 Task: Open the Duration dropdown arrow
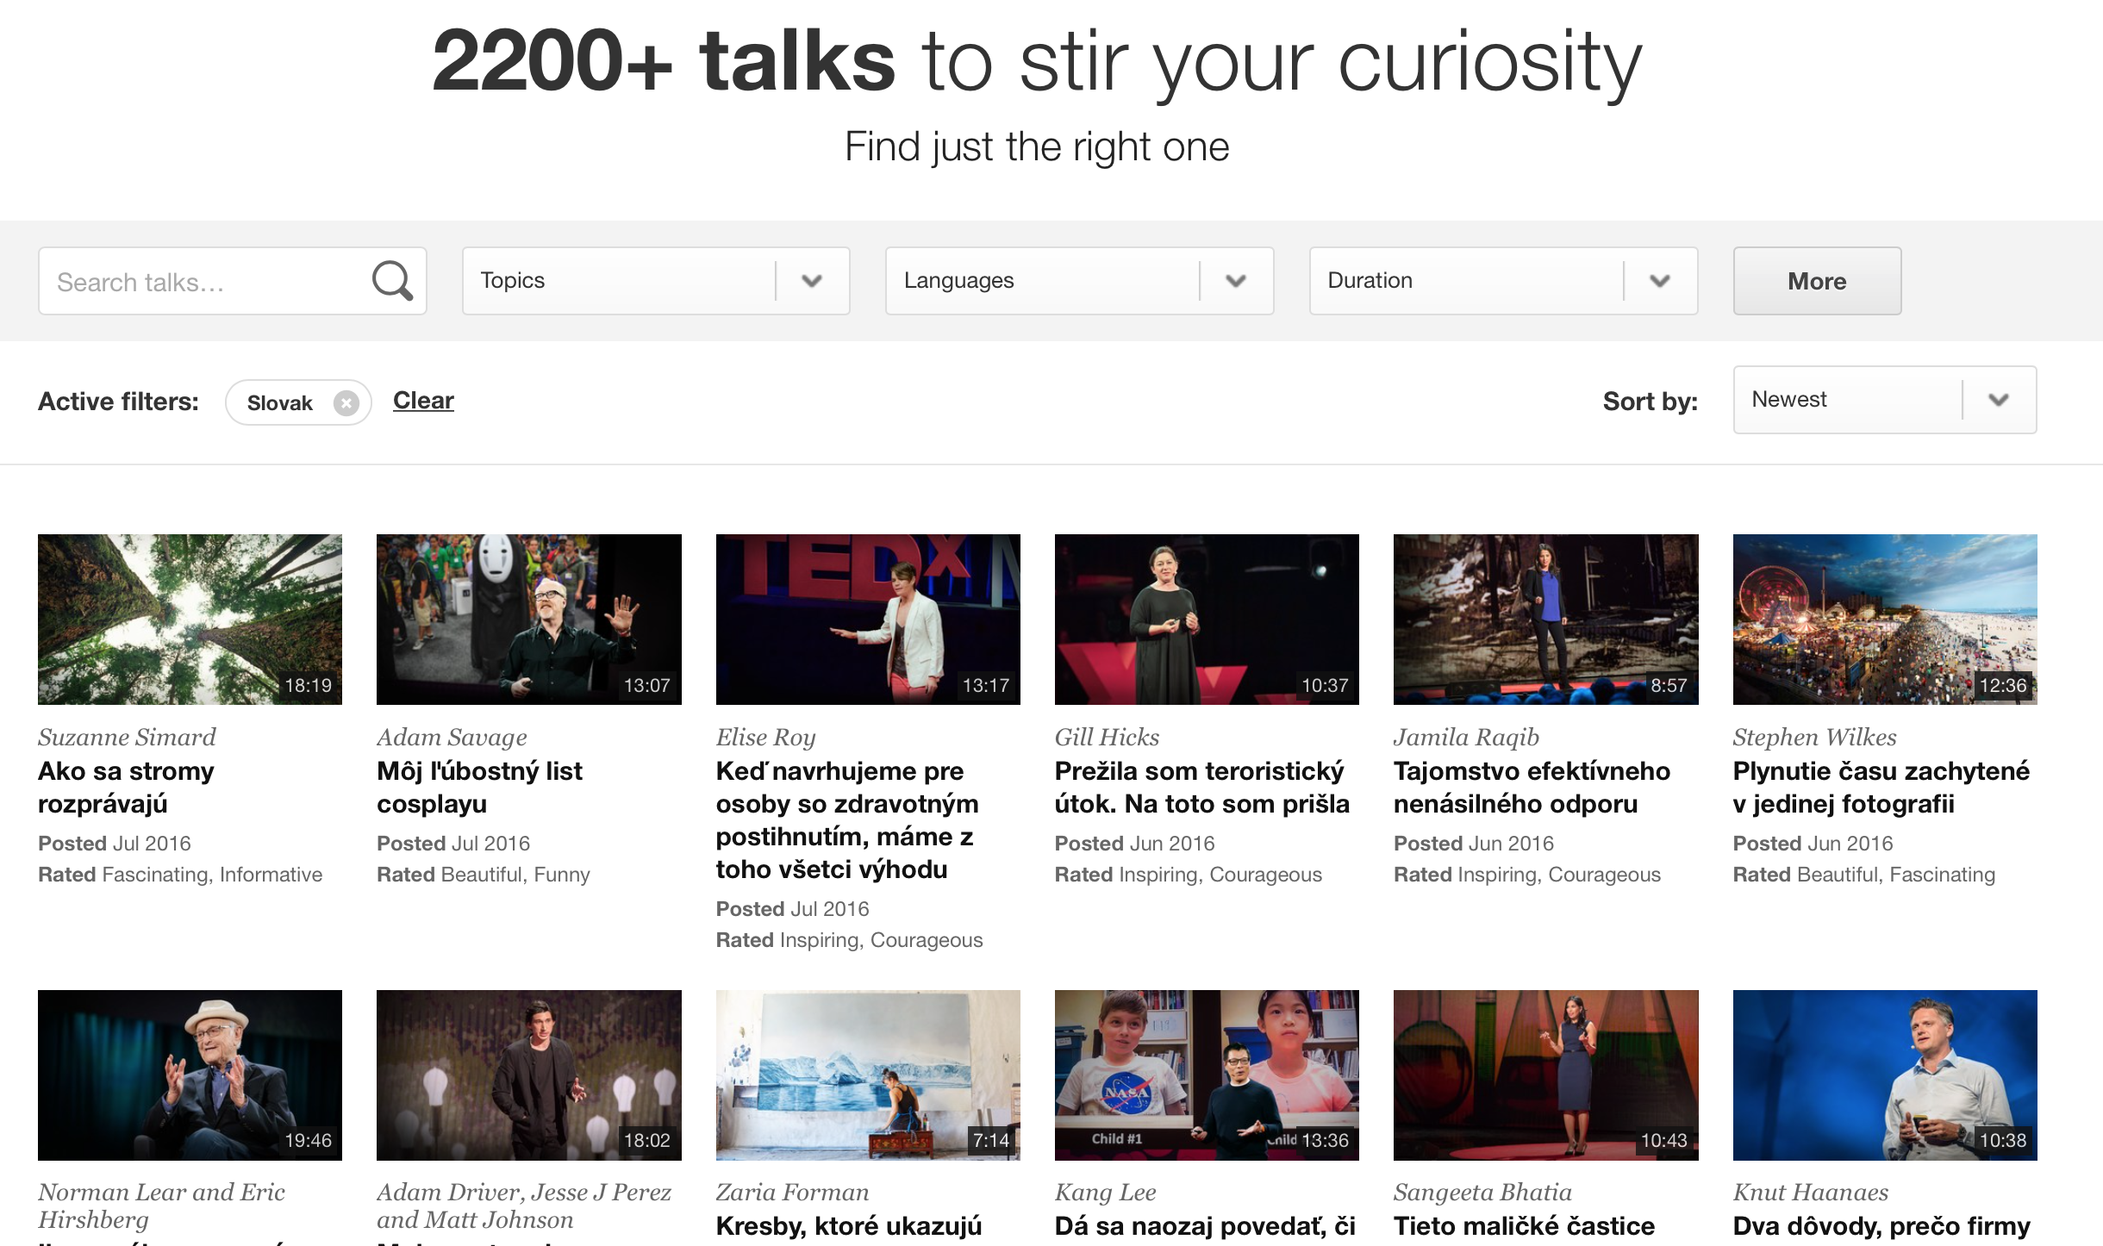[x=1659, y=281]
